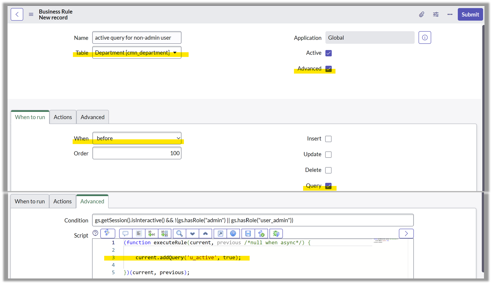Open the form context hamburger menu
492x284 pixels.
[x=31, y=14]
